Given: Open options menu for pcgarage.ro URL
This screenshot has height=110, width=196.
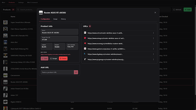Looking at the screenshot, I should click(153, 60).
